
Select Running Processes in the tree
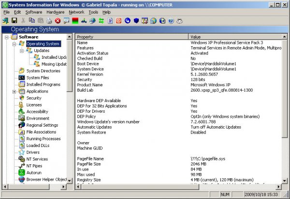coord(44,138)
